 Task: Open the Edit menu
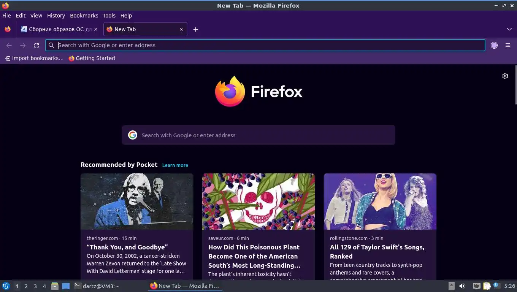[21, 16]
